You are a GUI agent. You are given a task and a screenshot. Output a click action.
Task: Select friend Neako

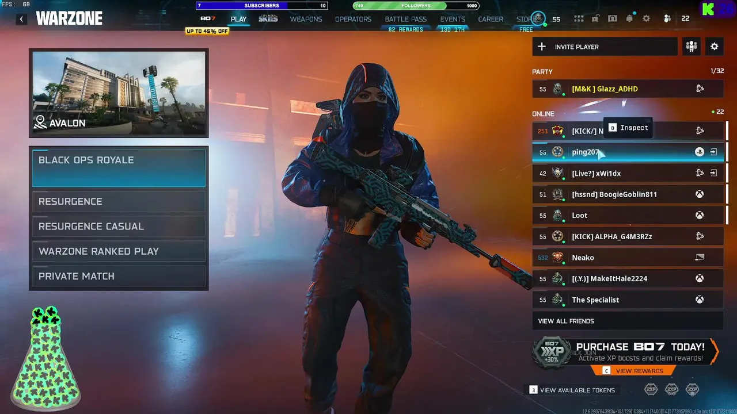coord(628,258)
